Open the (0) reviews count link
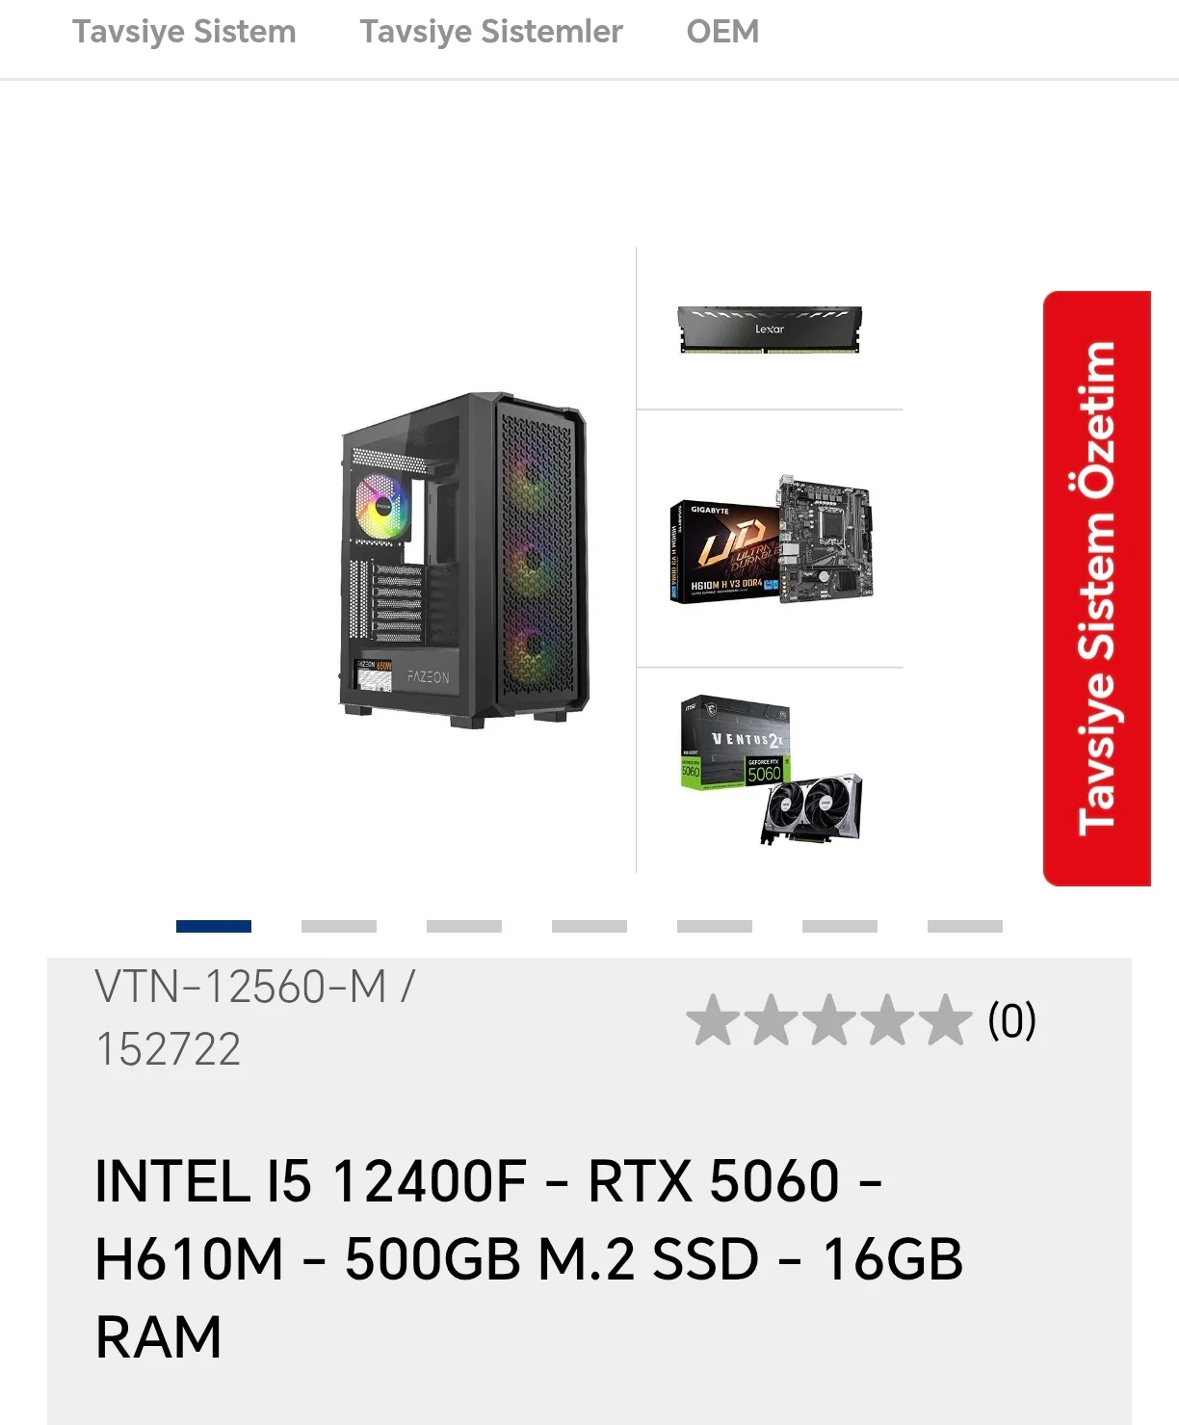Screen dimensions: 1179x1425 point(1011,1020)
